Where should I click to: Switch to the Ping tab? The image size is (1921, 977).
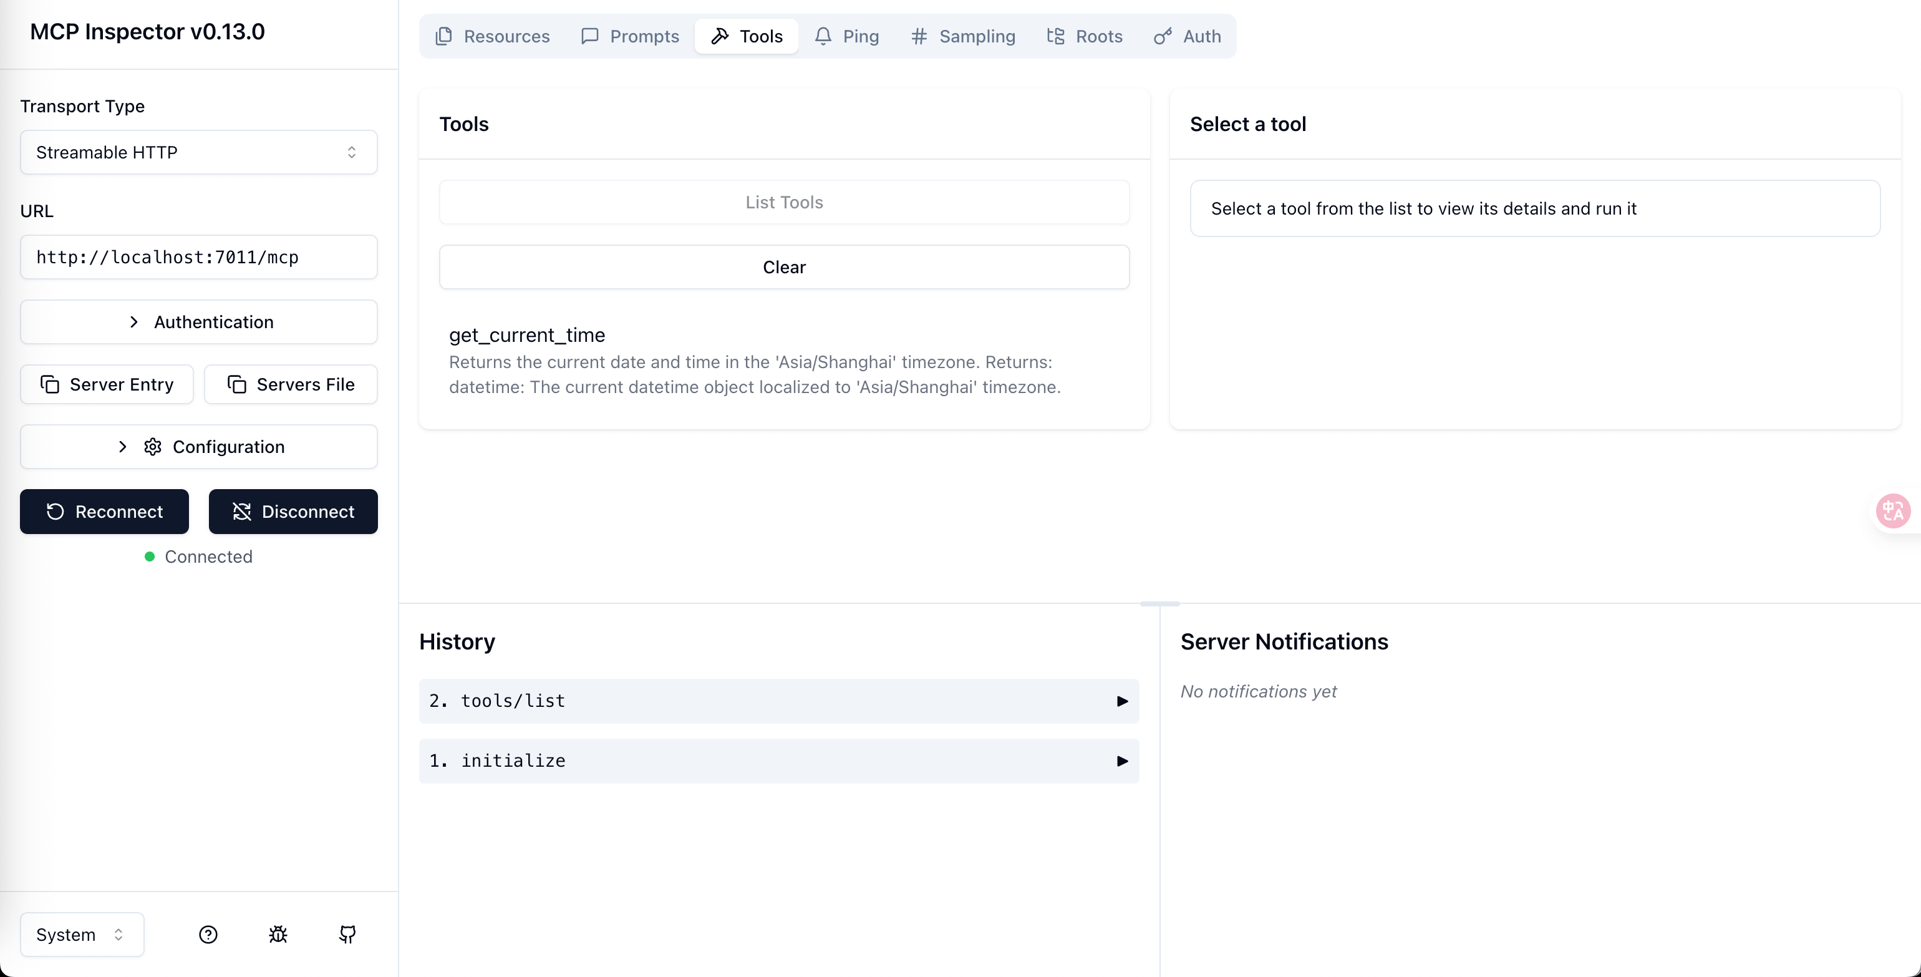point(846,36)
